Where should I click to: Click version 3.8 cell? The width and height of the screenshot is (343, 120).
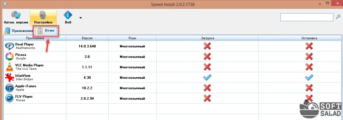pyautogui.click(x=87, y=56)
